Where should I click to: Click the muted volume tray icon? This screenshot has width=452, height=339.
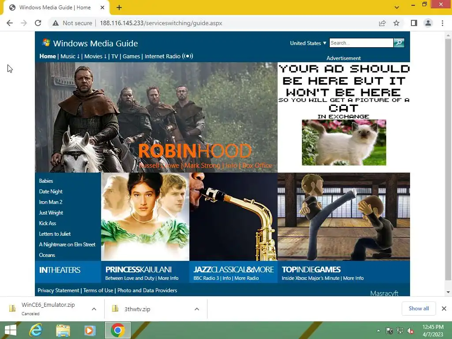[x=410, y=331]
